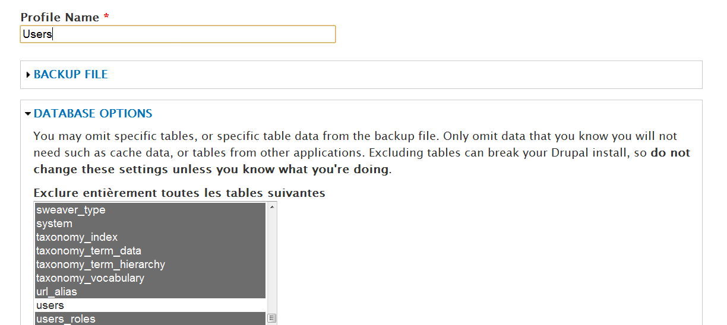Select sweaver_type in the exclude tables list
This screenshot has width=727, height=325.
click(71, 210)
